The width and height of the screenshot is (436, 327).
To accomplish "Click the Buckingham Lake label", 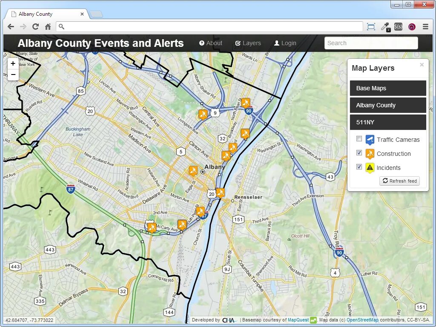I will (x=78, y=132).
